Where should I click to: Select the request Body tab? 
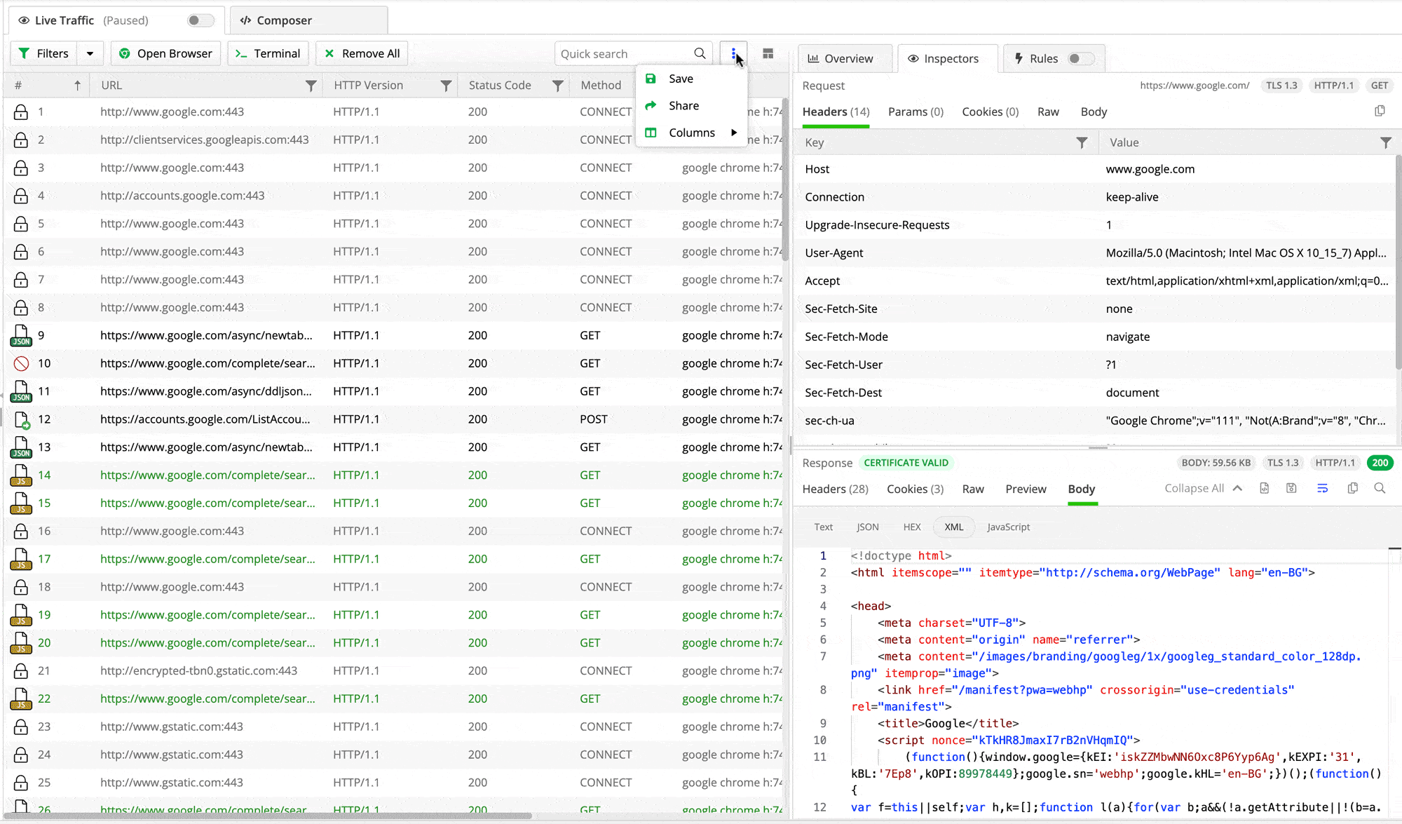[x=1094, y=112]
